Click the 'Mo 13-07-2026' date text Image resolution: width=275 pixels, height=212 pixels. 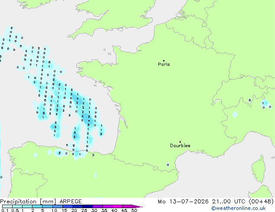tap(183, 202)
